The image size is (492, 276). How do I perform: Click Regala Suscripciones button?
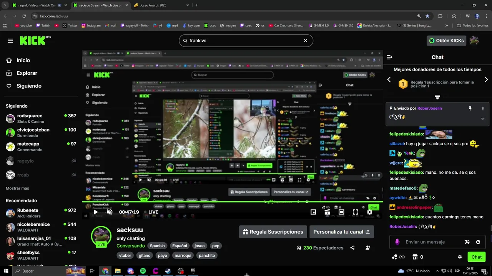(273, 232)
